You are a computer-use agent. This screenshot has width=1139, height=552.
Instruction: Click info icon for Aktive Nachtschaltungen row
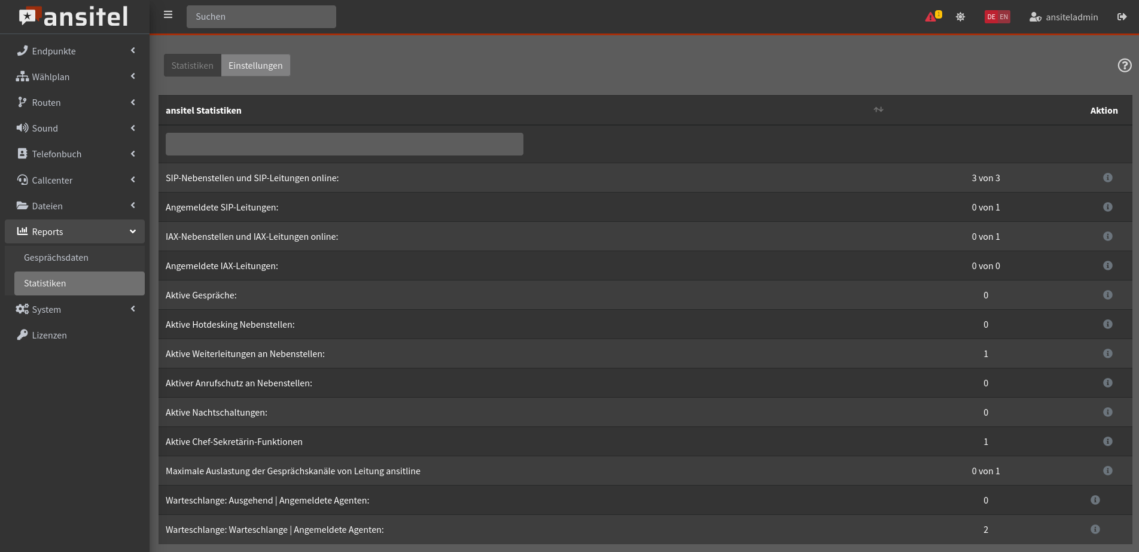(1107, 412)
